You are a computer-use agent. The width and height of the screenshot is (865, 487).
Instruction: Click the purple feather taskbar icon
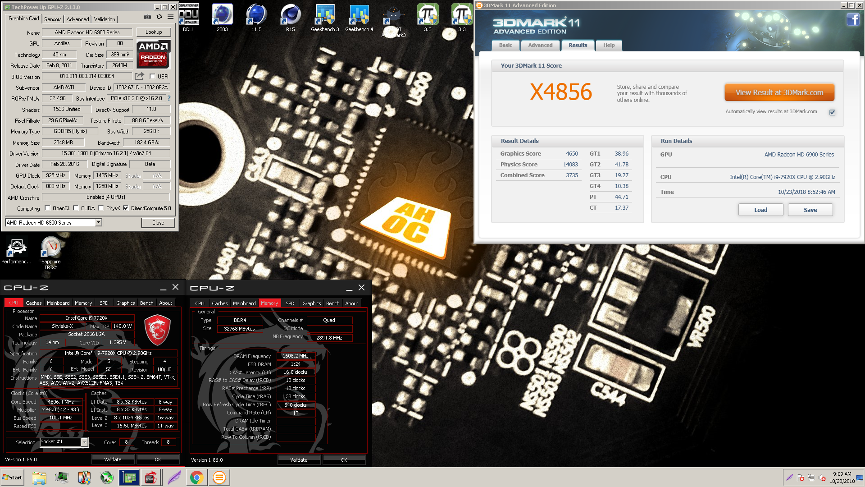tap(174, 478)
